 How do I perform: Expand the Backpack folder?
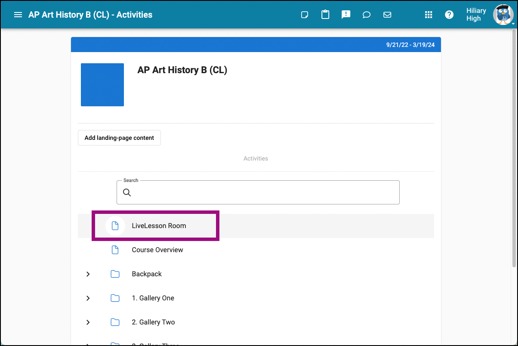(88, 274)
